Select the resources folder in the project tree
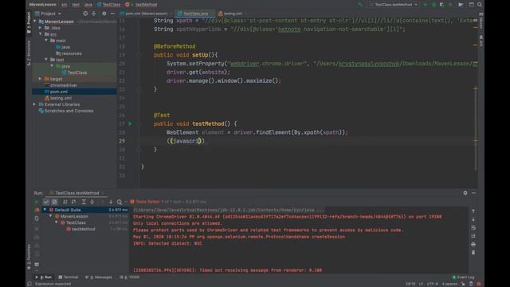The width and height of the screenshot is (510, 287). click(x=69, y=53)
